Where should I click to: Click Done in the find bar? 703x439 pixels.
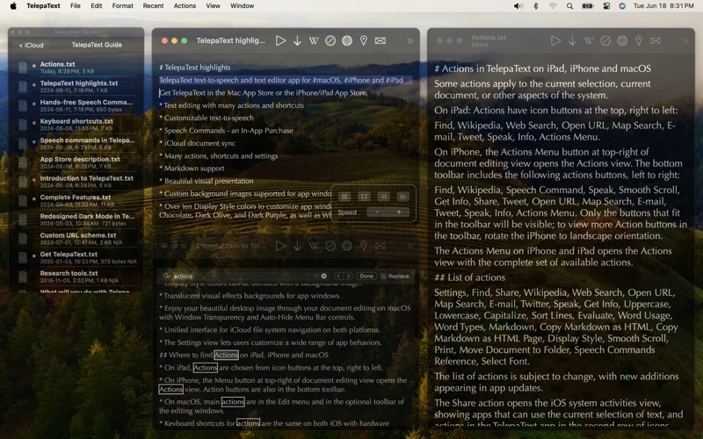point(366,276)
